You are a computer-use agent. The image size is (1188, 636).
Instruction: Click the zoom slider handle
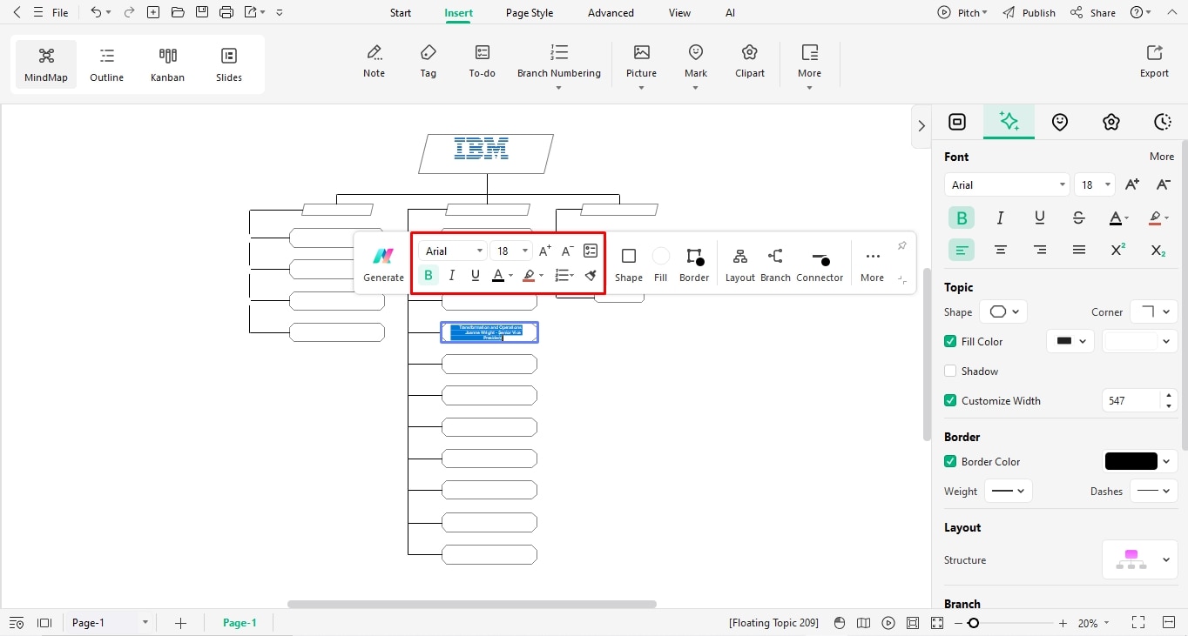[974, 623]
